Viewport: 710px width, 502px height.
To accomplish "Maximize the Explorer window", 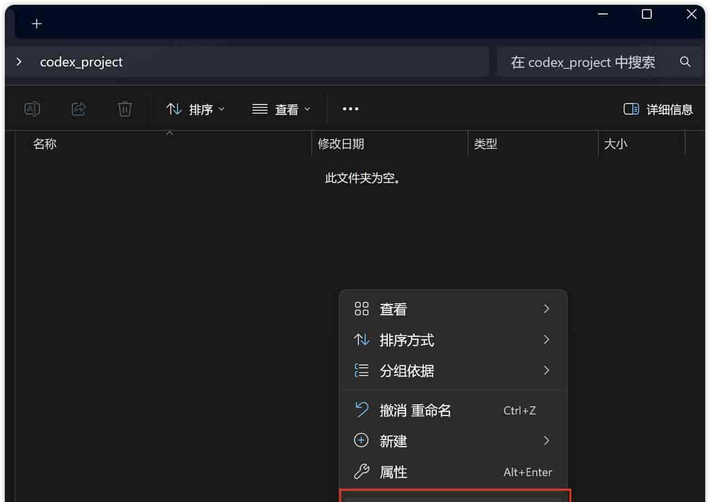I will tap(647, 14).
